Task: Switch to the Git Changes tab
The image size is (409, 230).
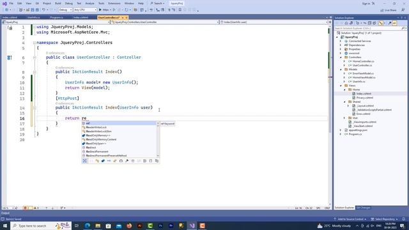Action: pyautogui.click(x=363, y=208)
